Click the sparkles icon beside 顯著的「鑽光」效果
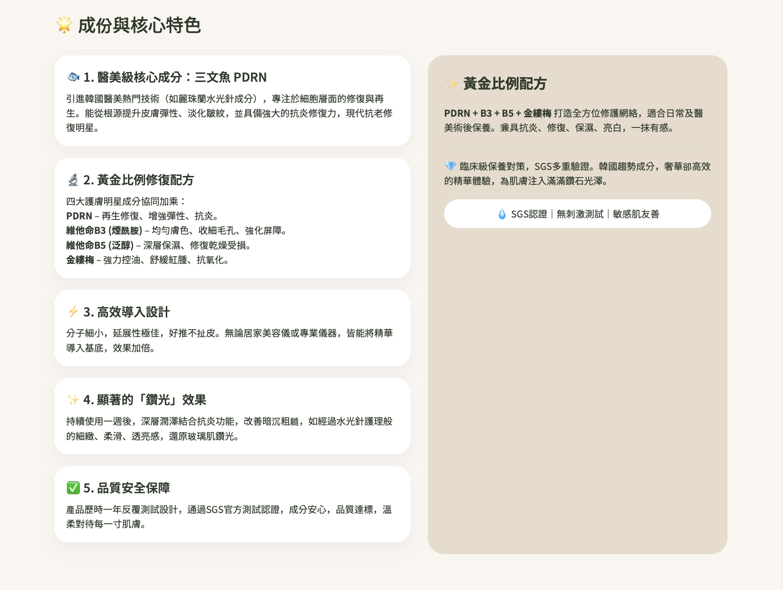This screenshot has height=590, width=783. coord(73,400)
